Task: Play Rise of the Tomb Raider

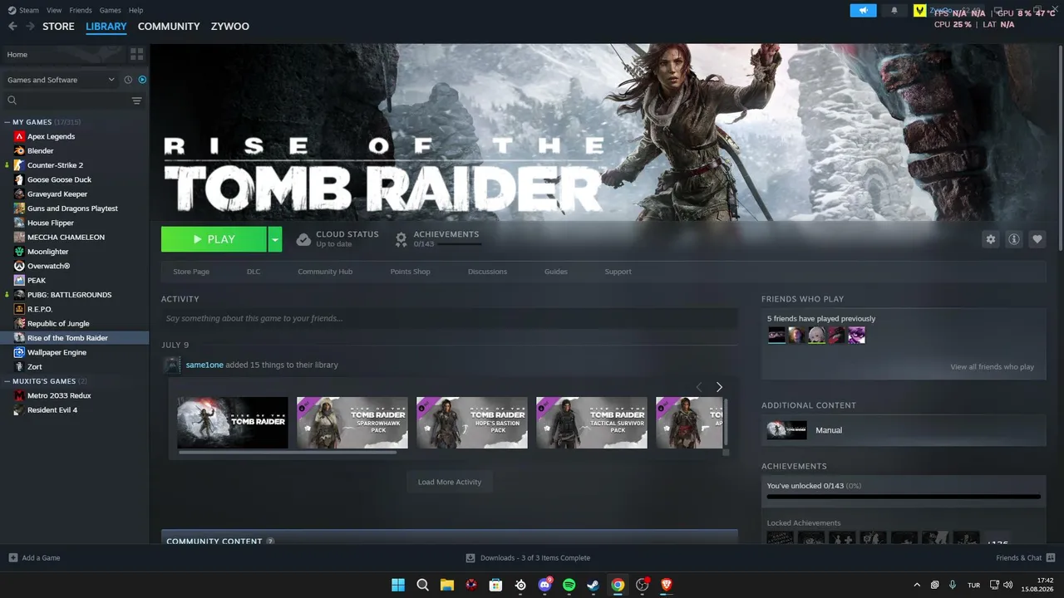Action: pyautogui.click(x=214, y=239)
